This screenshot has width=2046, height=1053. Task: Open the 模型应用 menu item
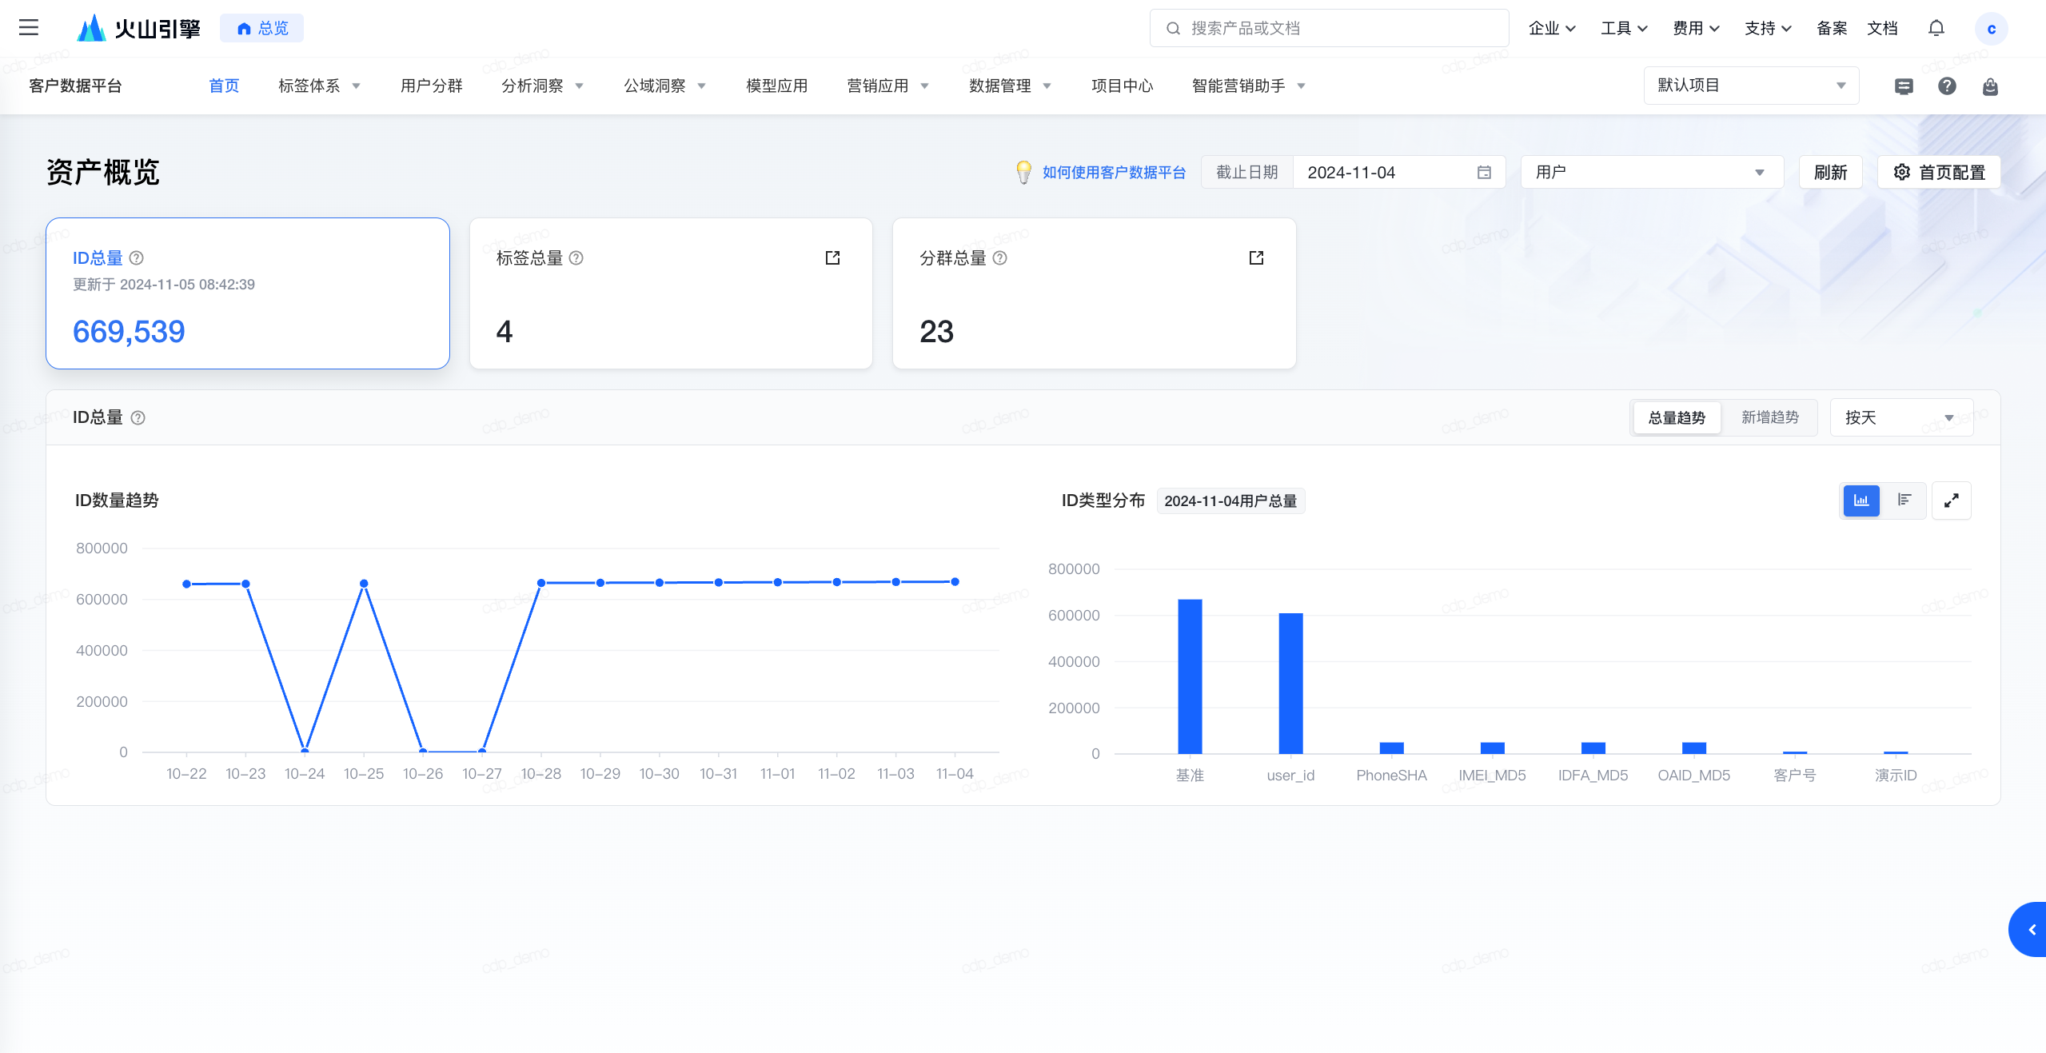click(x=776, y=86)
